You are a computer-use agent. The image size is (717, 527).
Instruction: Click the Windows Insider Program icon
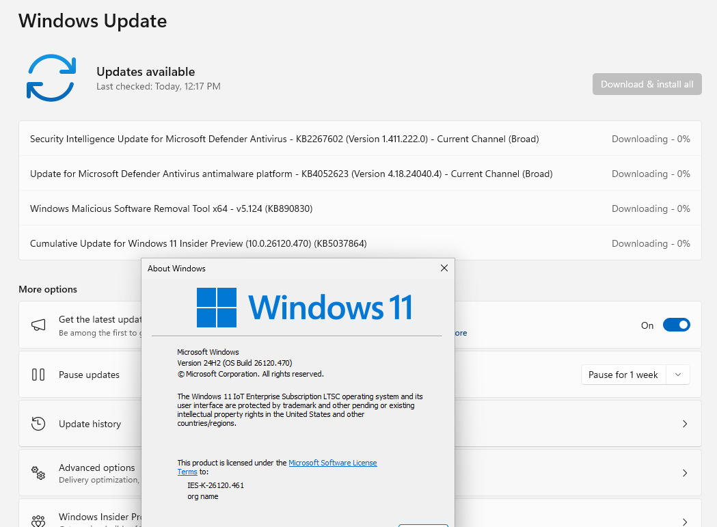pyautogui.click(x=38, y=521)
